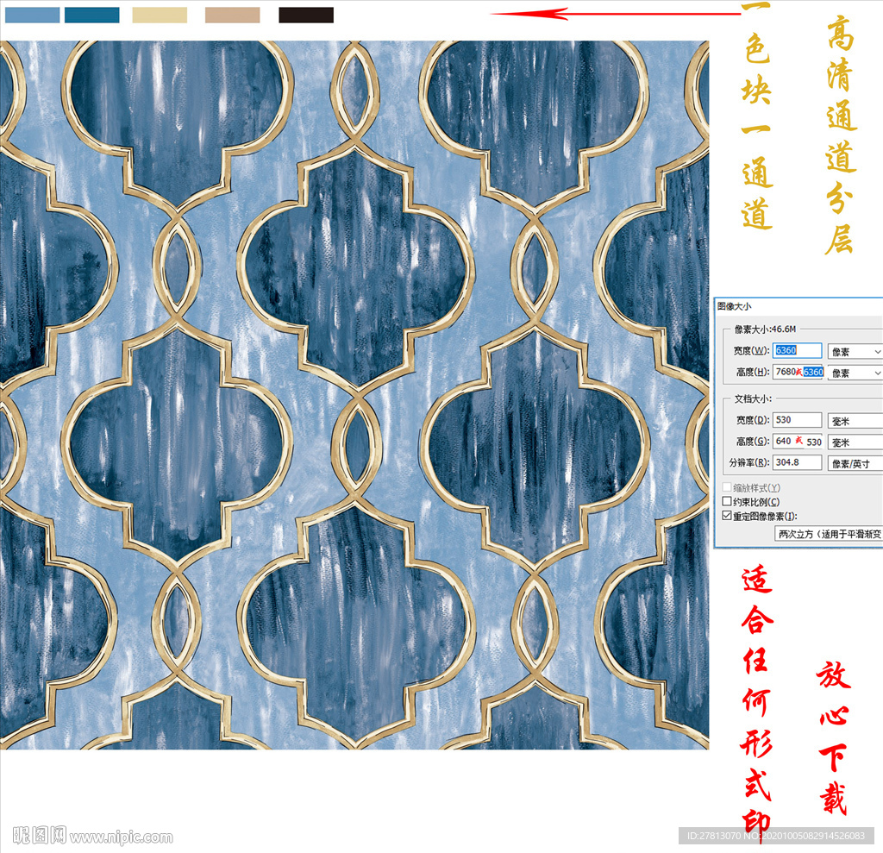Viewport: 883px width, 853px height.
Task: Click the document 宽度(D) field showing 530
Action: pos(797,420)
